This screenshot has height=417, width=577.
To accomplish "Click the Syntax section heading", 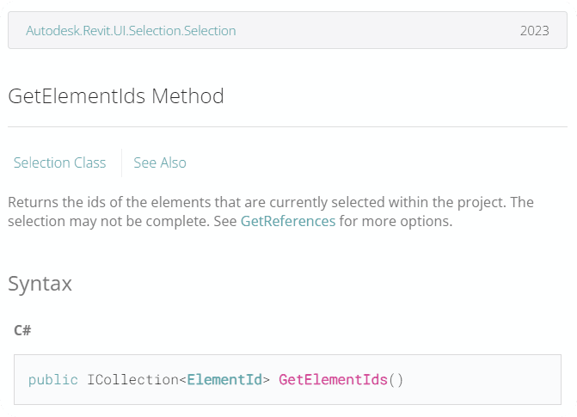I will tap(40, 284).
